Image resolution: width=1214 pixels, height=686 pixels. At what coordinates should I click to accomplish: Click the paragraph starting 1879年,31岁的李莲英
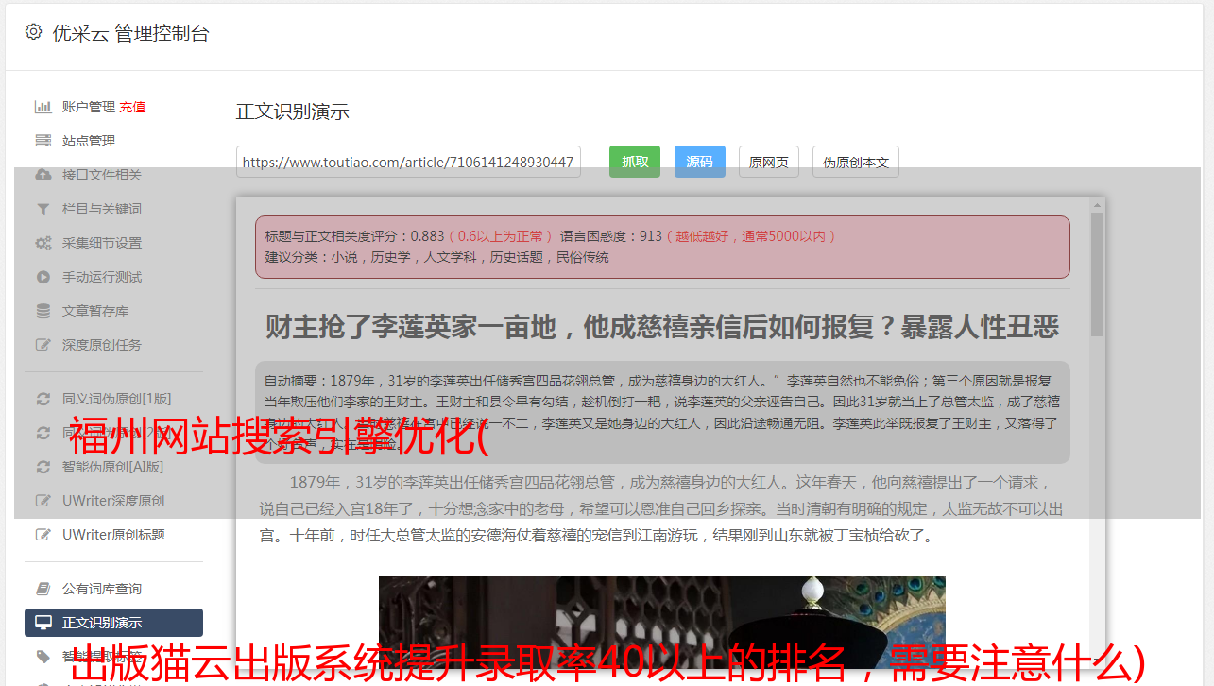click(x=662, y=508)
